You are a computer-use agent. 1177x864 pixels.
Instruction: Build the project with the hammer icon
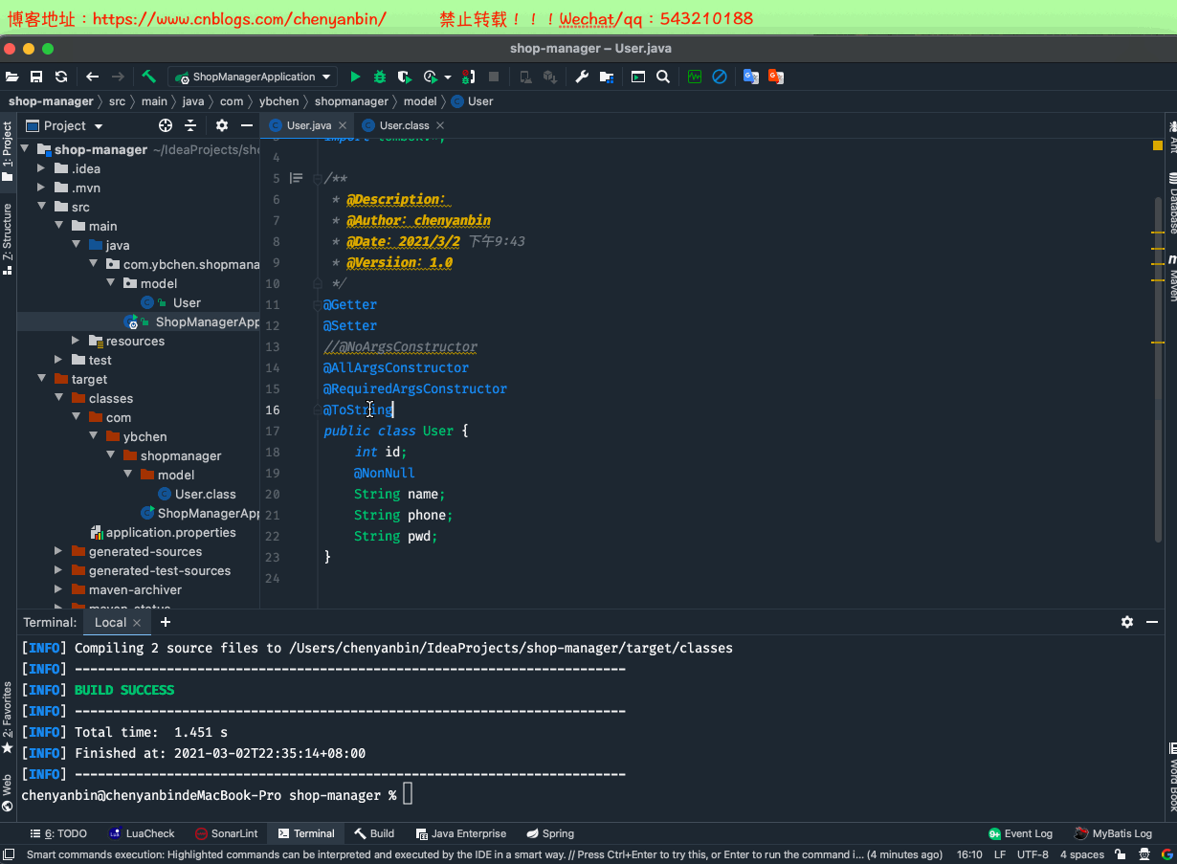(x=149, y=77)
